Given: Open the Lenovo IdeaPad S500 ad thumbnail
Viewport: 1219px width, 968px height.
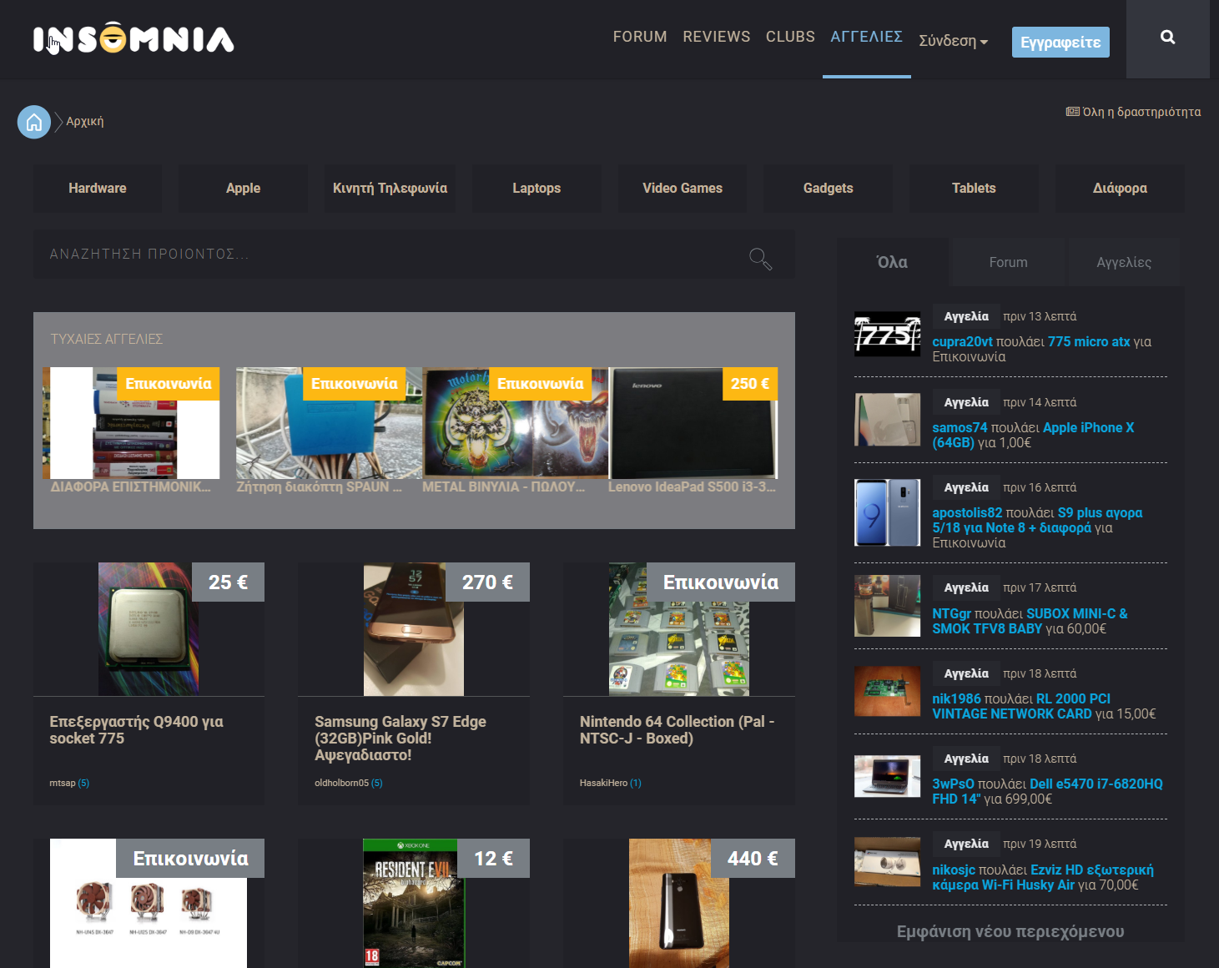Looking at the screenshot, I should tap(693, 423).
